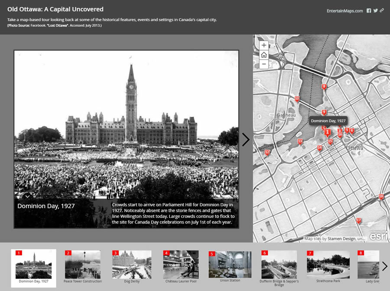This screenshot has width=390, height=291.
Task: Click the link-sharing icon in the header
Action: 382,10
